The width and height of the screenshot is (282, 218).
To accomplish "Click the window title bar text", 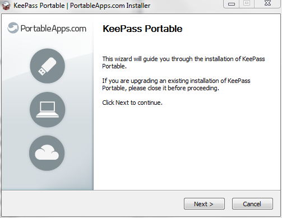I will point(82,6).
